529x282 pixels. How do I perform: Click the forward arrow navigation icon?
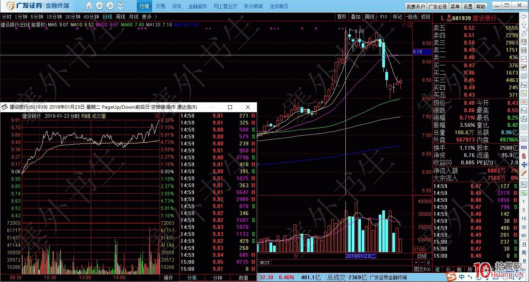110,6
